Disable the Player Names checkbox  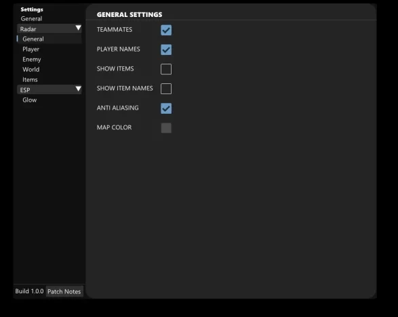pyautogui.click(x=166, y=49)
